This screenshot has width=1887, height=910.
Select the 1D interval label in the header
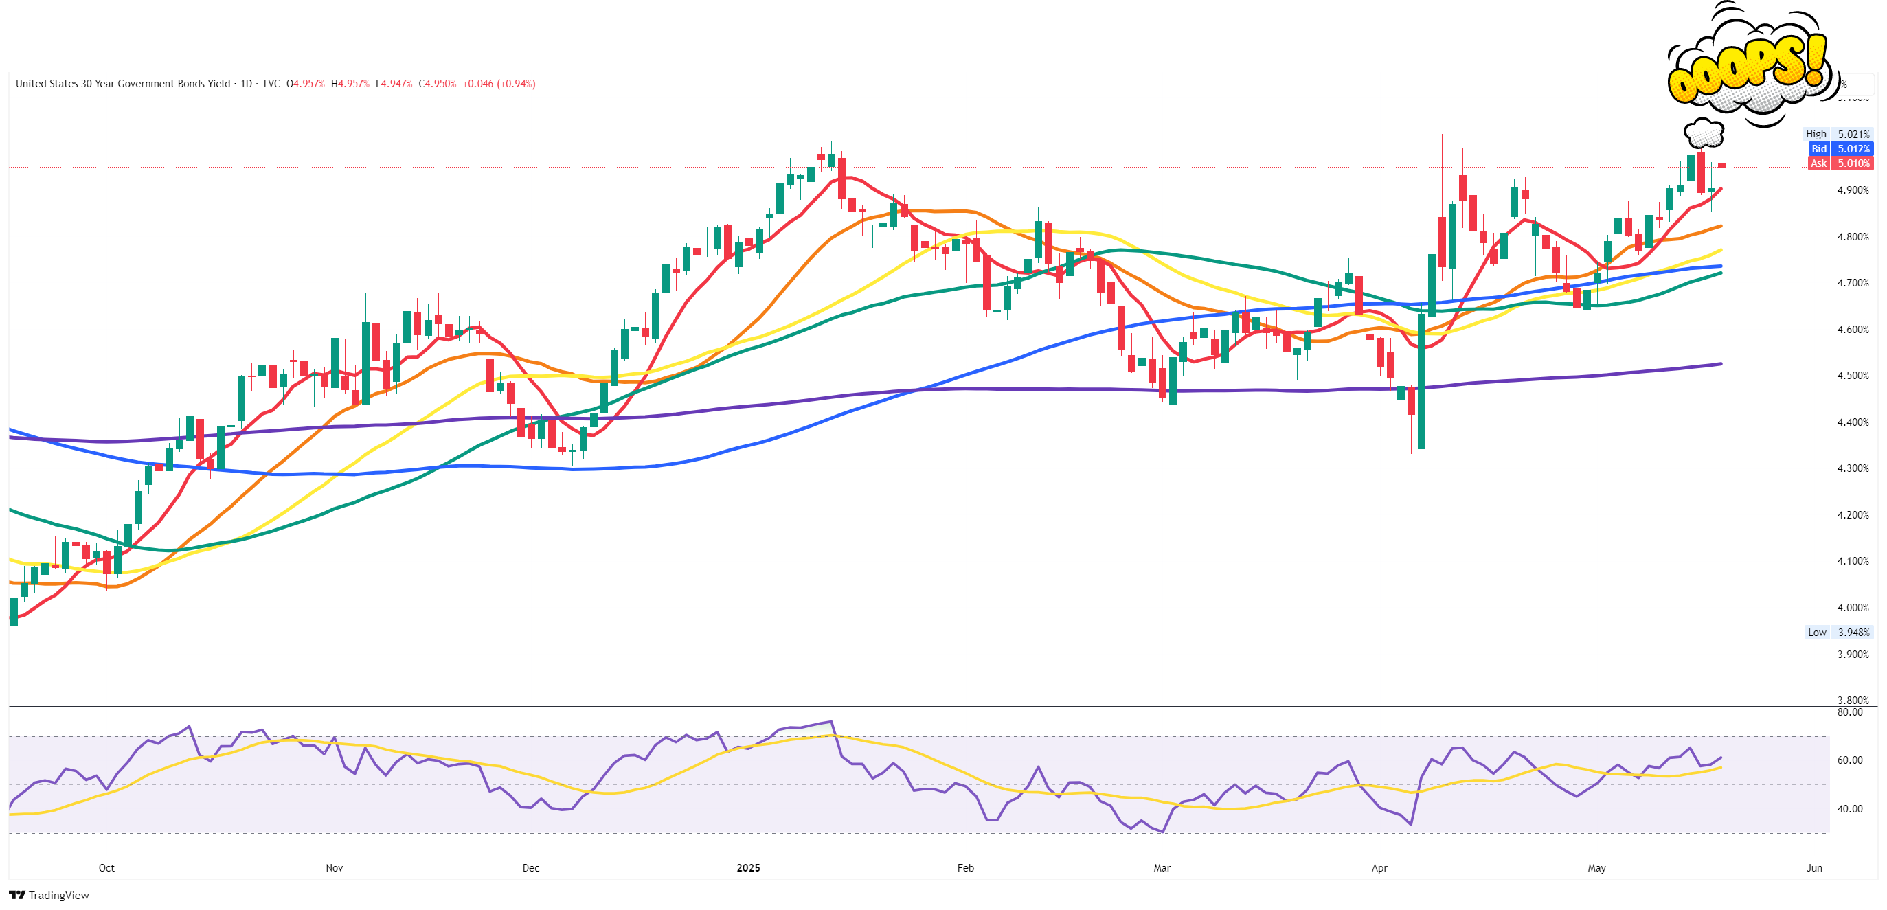(246, 84)
